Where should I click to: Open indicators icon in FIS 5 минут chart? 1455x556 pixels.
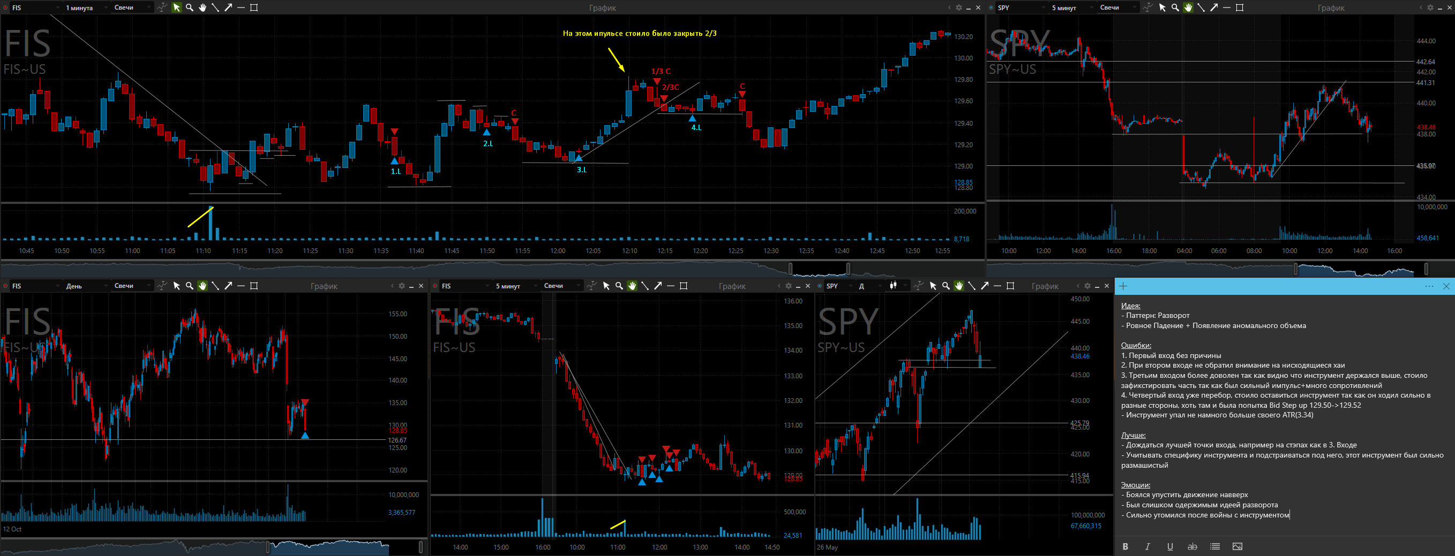591,286
